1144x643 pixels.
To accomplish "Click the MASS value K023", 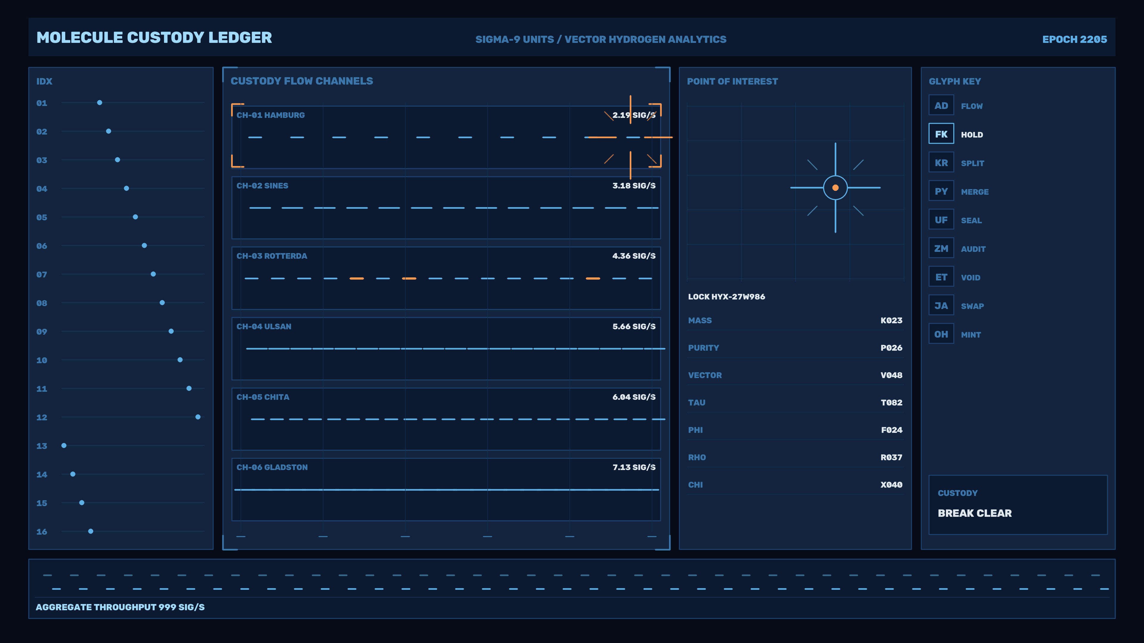I will (891, 320).
